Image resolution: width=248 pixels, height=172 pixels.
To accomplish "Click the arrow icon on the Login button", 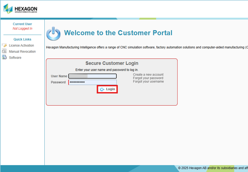I will [102, 89].
